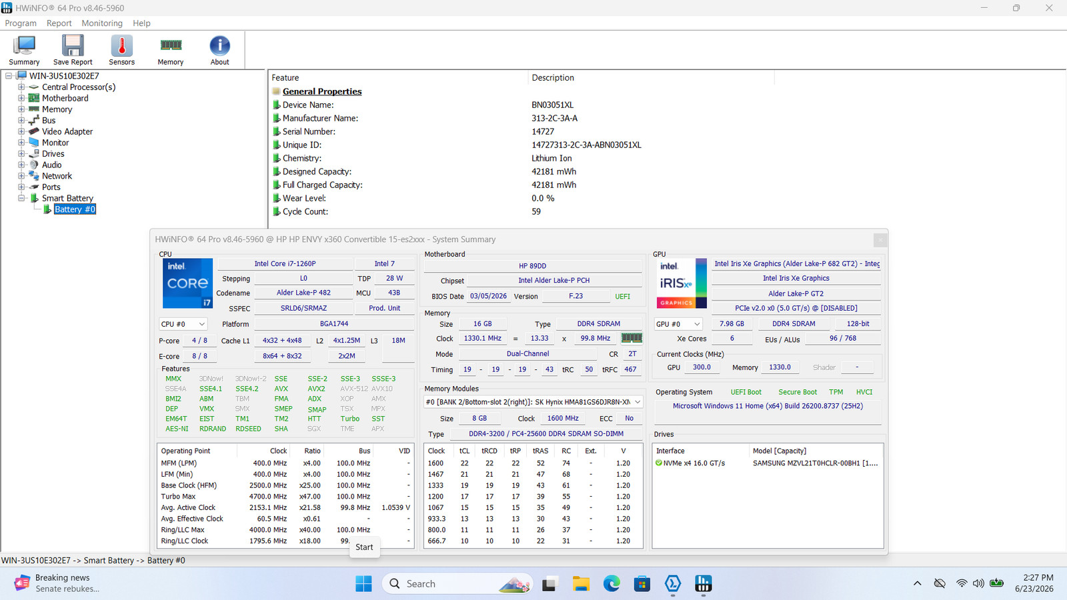The image size is (1067, 600).
Task: Click the taskbar Search box
Action: click(457, 584)
